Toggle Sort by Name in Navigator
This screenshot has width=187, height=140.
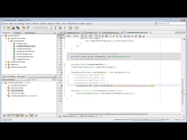32,116
